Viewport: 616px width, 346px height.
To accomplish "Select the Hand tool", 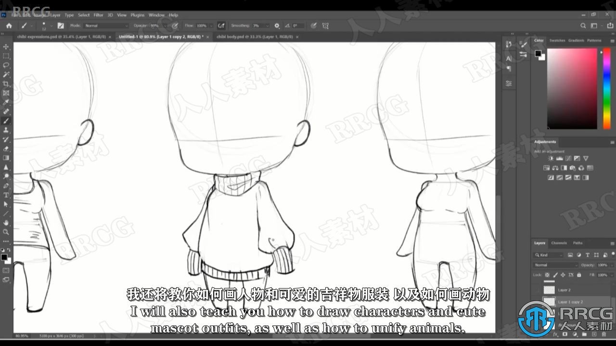I will (6, 222).
